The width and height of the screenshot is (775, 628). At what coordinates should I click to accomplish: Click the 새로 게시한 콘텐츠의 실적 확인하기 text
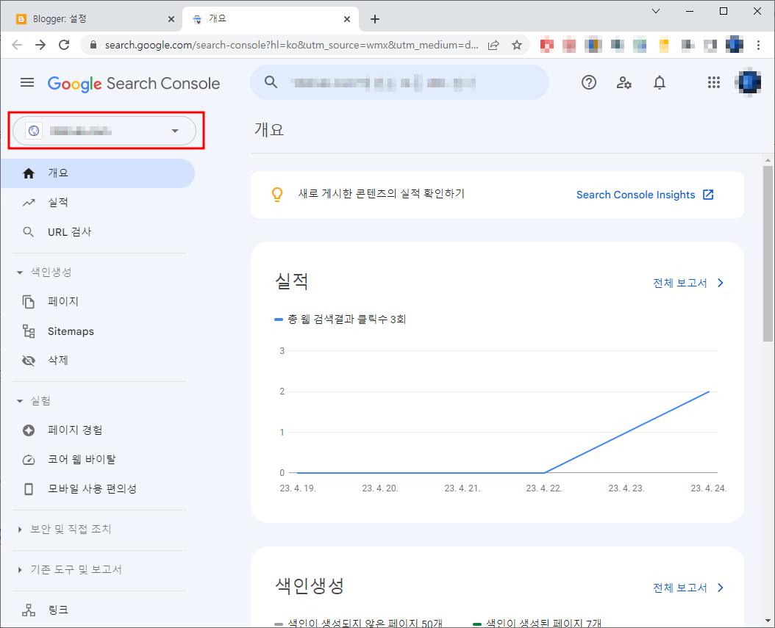382,193
